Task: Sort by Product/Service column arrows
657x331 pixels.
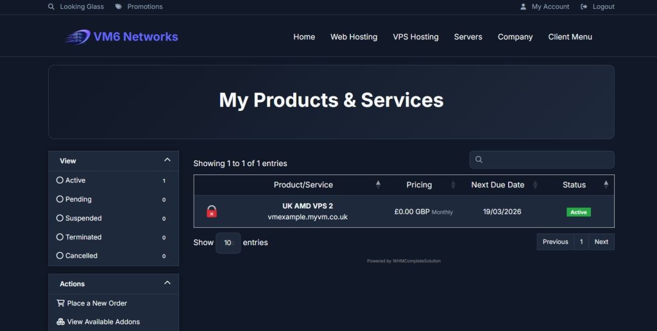Action: (378, 185)
